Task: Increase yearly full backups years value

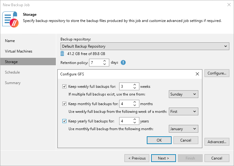Action: click(135, 119)
